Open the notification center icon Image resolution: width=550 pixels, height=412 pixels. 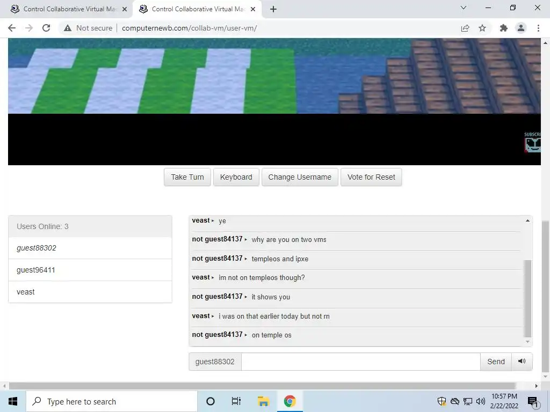(x=533, y=402)
